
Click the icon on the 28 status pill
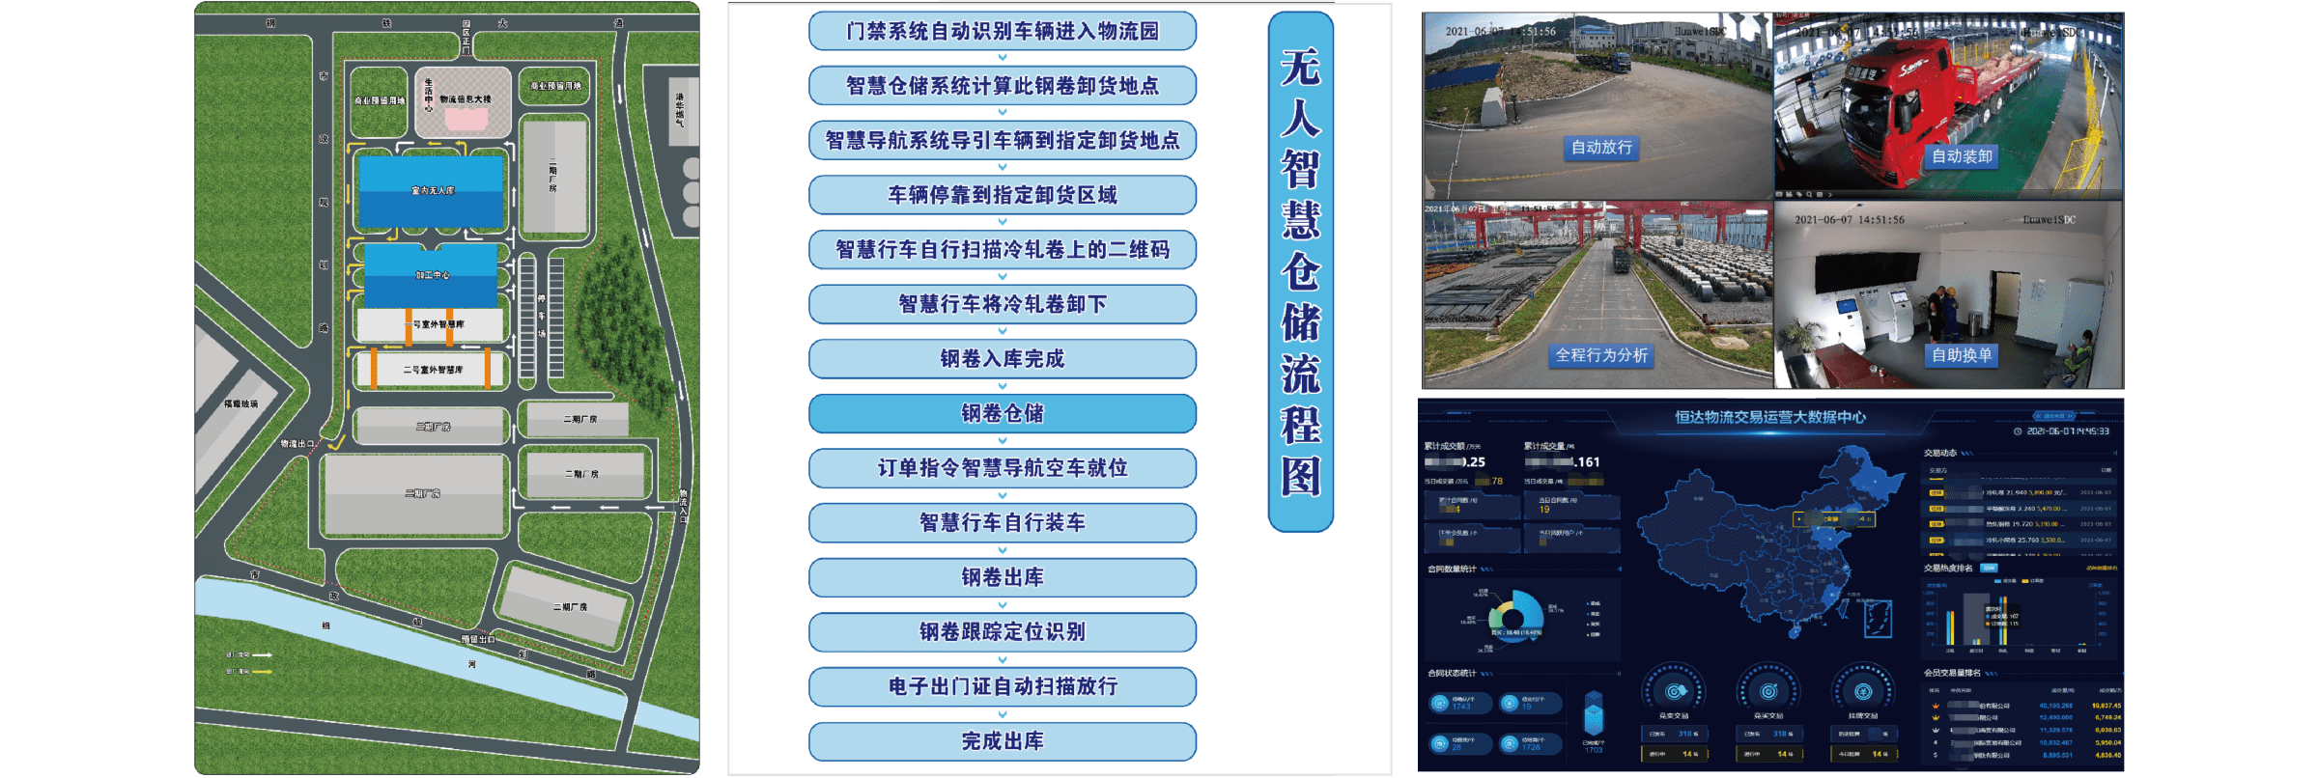click(x=1441, y=743)
